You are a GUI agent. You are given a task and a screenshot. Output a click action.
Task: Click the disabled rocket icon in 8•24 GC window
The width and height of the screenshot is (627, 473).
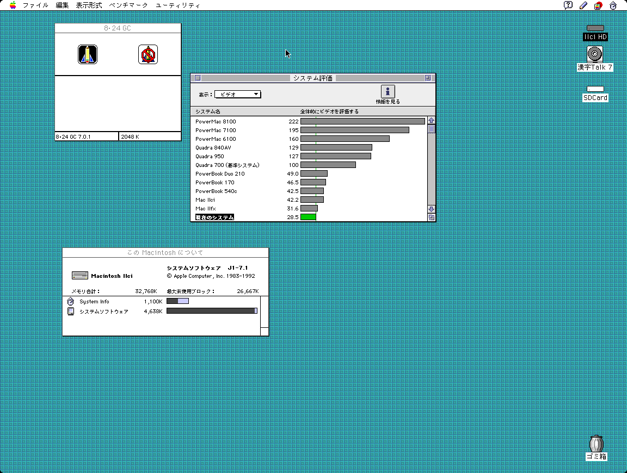point(148,54)
